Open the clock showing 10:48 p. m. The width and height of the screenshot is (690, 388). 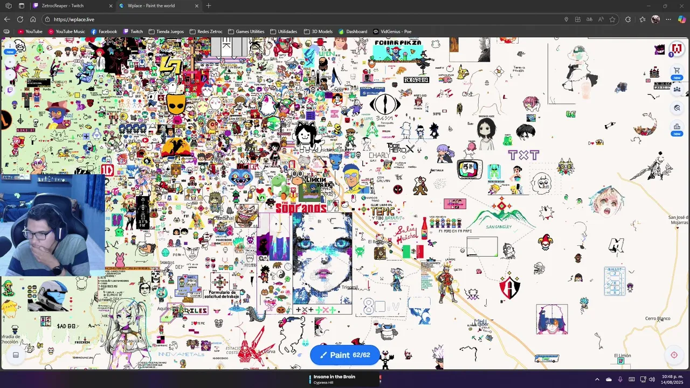click(672, 379)
